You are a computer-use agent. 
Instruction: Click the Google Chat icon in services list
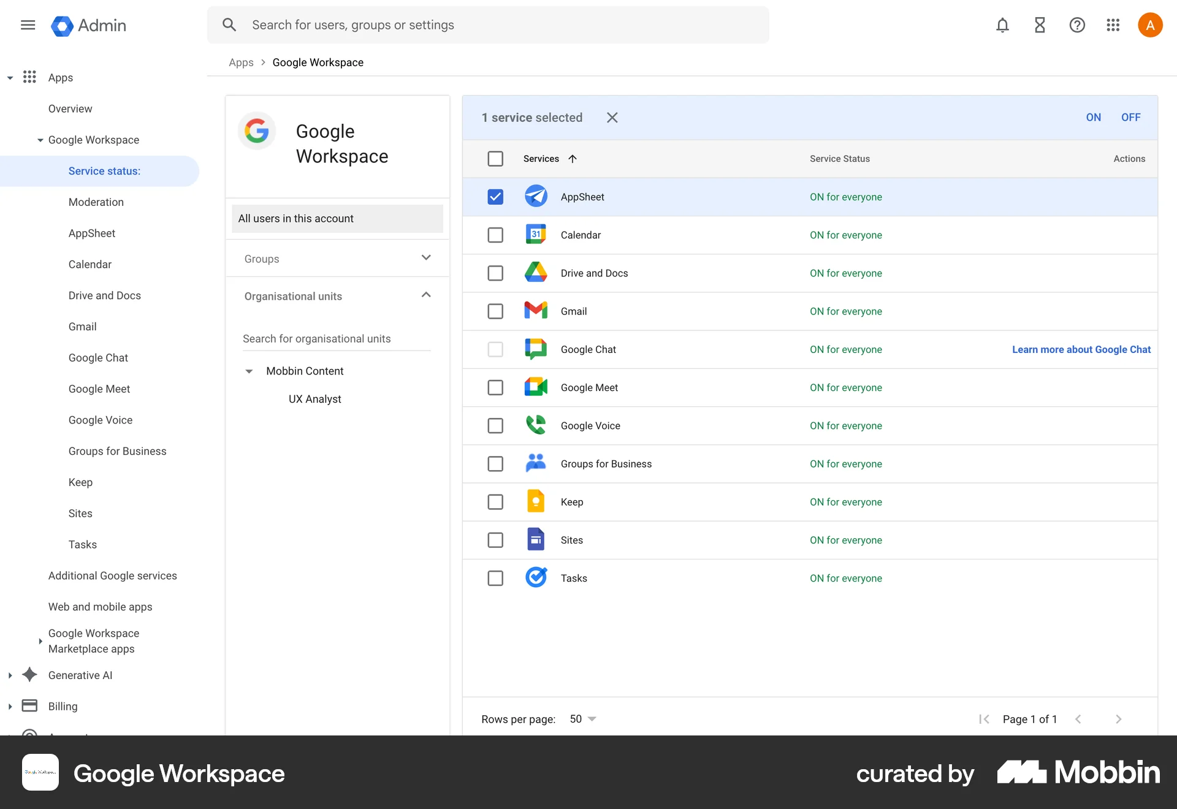coord(535,349)
